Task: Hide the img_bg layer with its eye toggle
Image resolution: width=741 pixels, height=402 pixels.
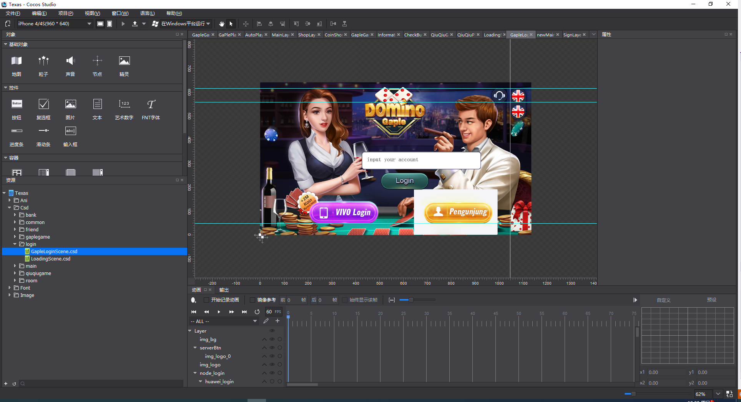Action: [x=272, y=339]
